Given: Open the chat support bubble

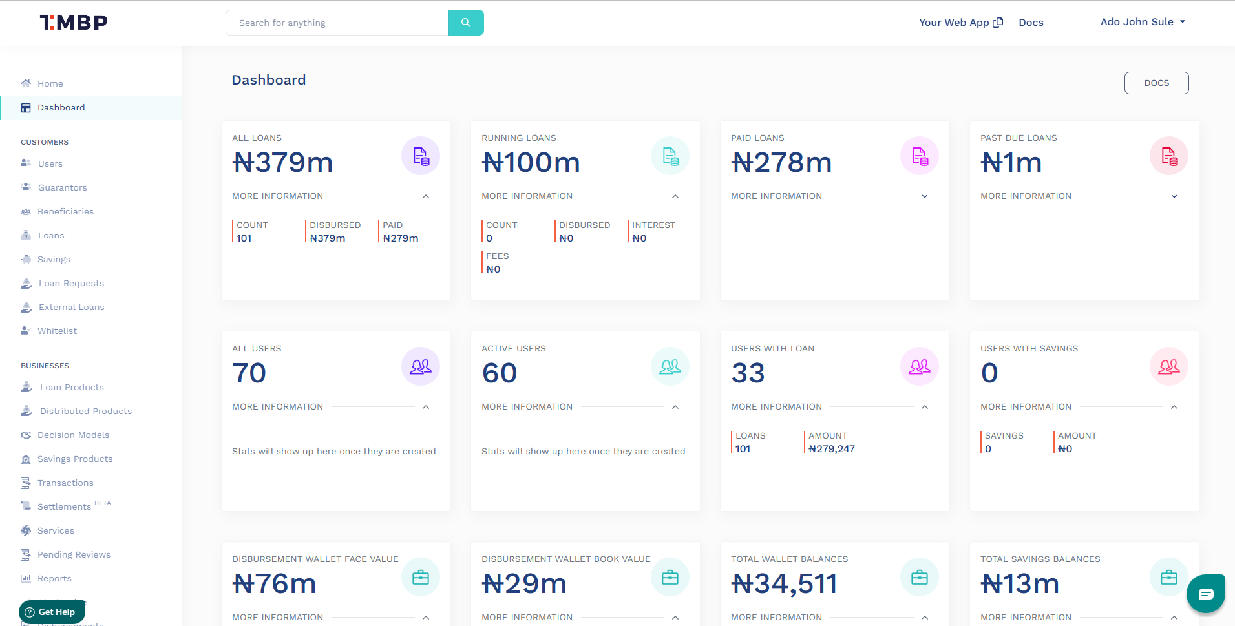Looking at the screenshot, I should tap(1206, 593).
